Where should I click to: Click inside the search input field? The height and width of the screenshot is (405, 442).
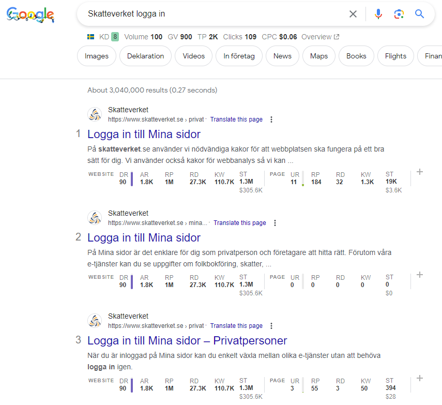(207, 14)
